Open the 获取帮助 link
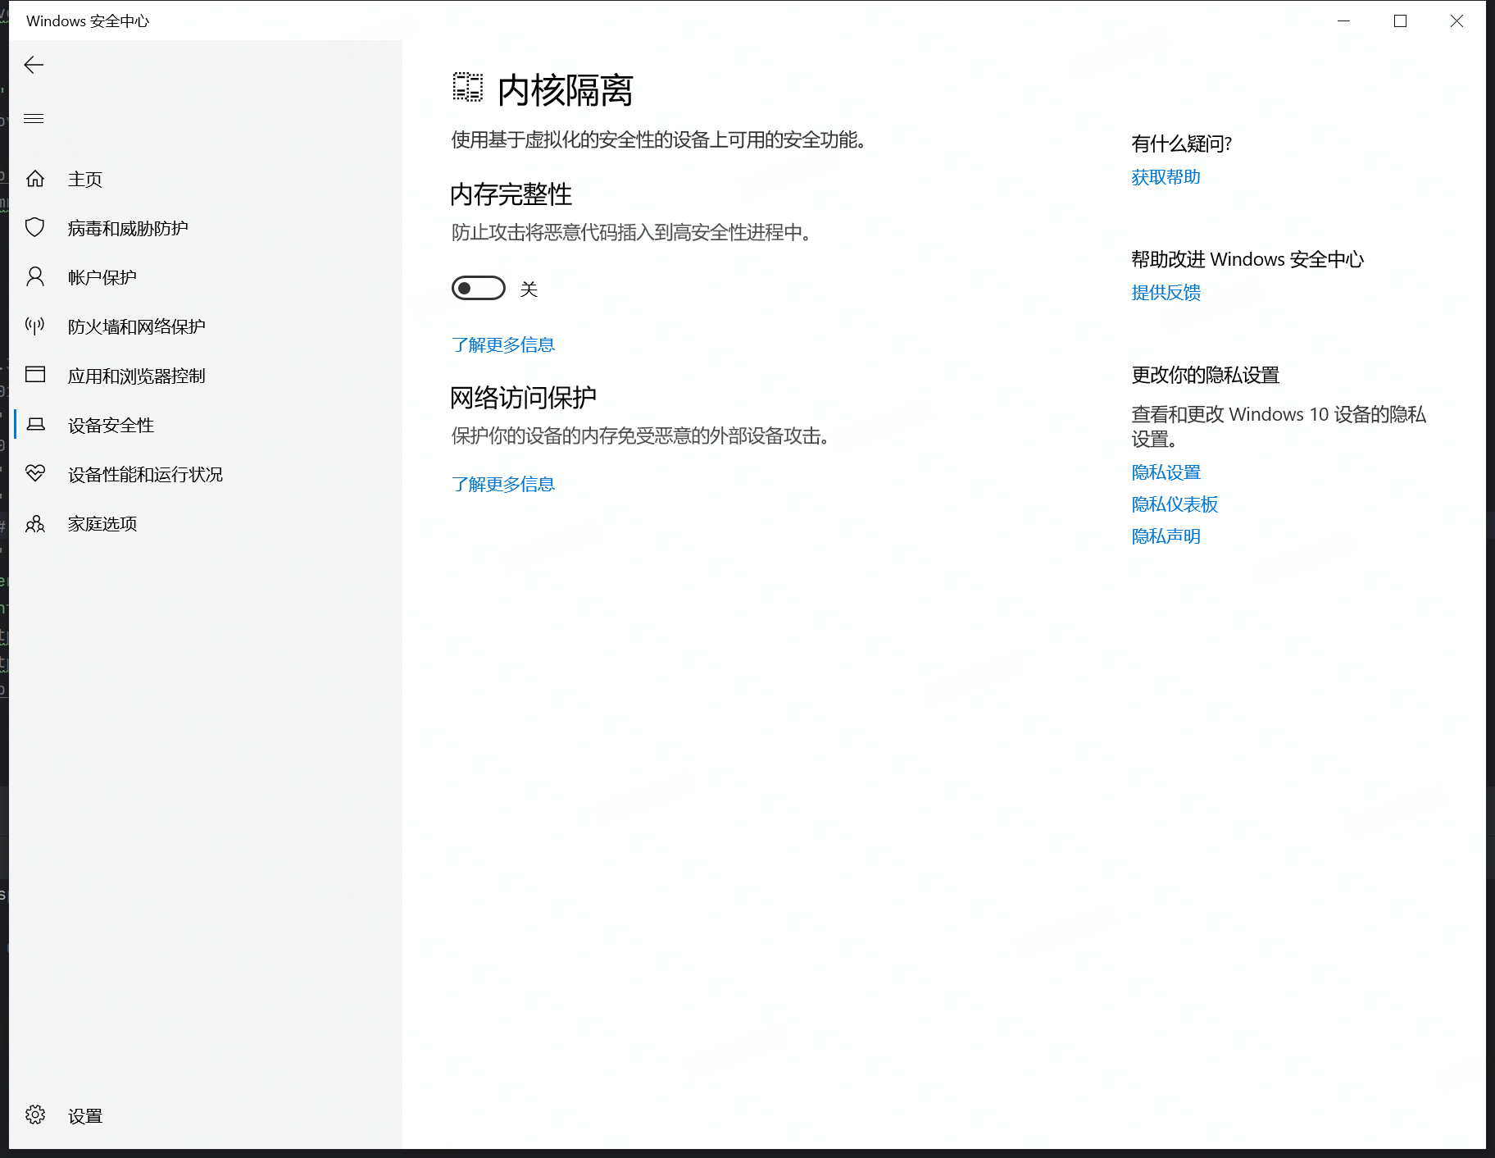Viewport: 1495px width, 1158px height. [x=1166, y=177]
